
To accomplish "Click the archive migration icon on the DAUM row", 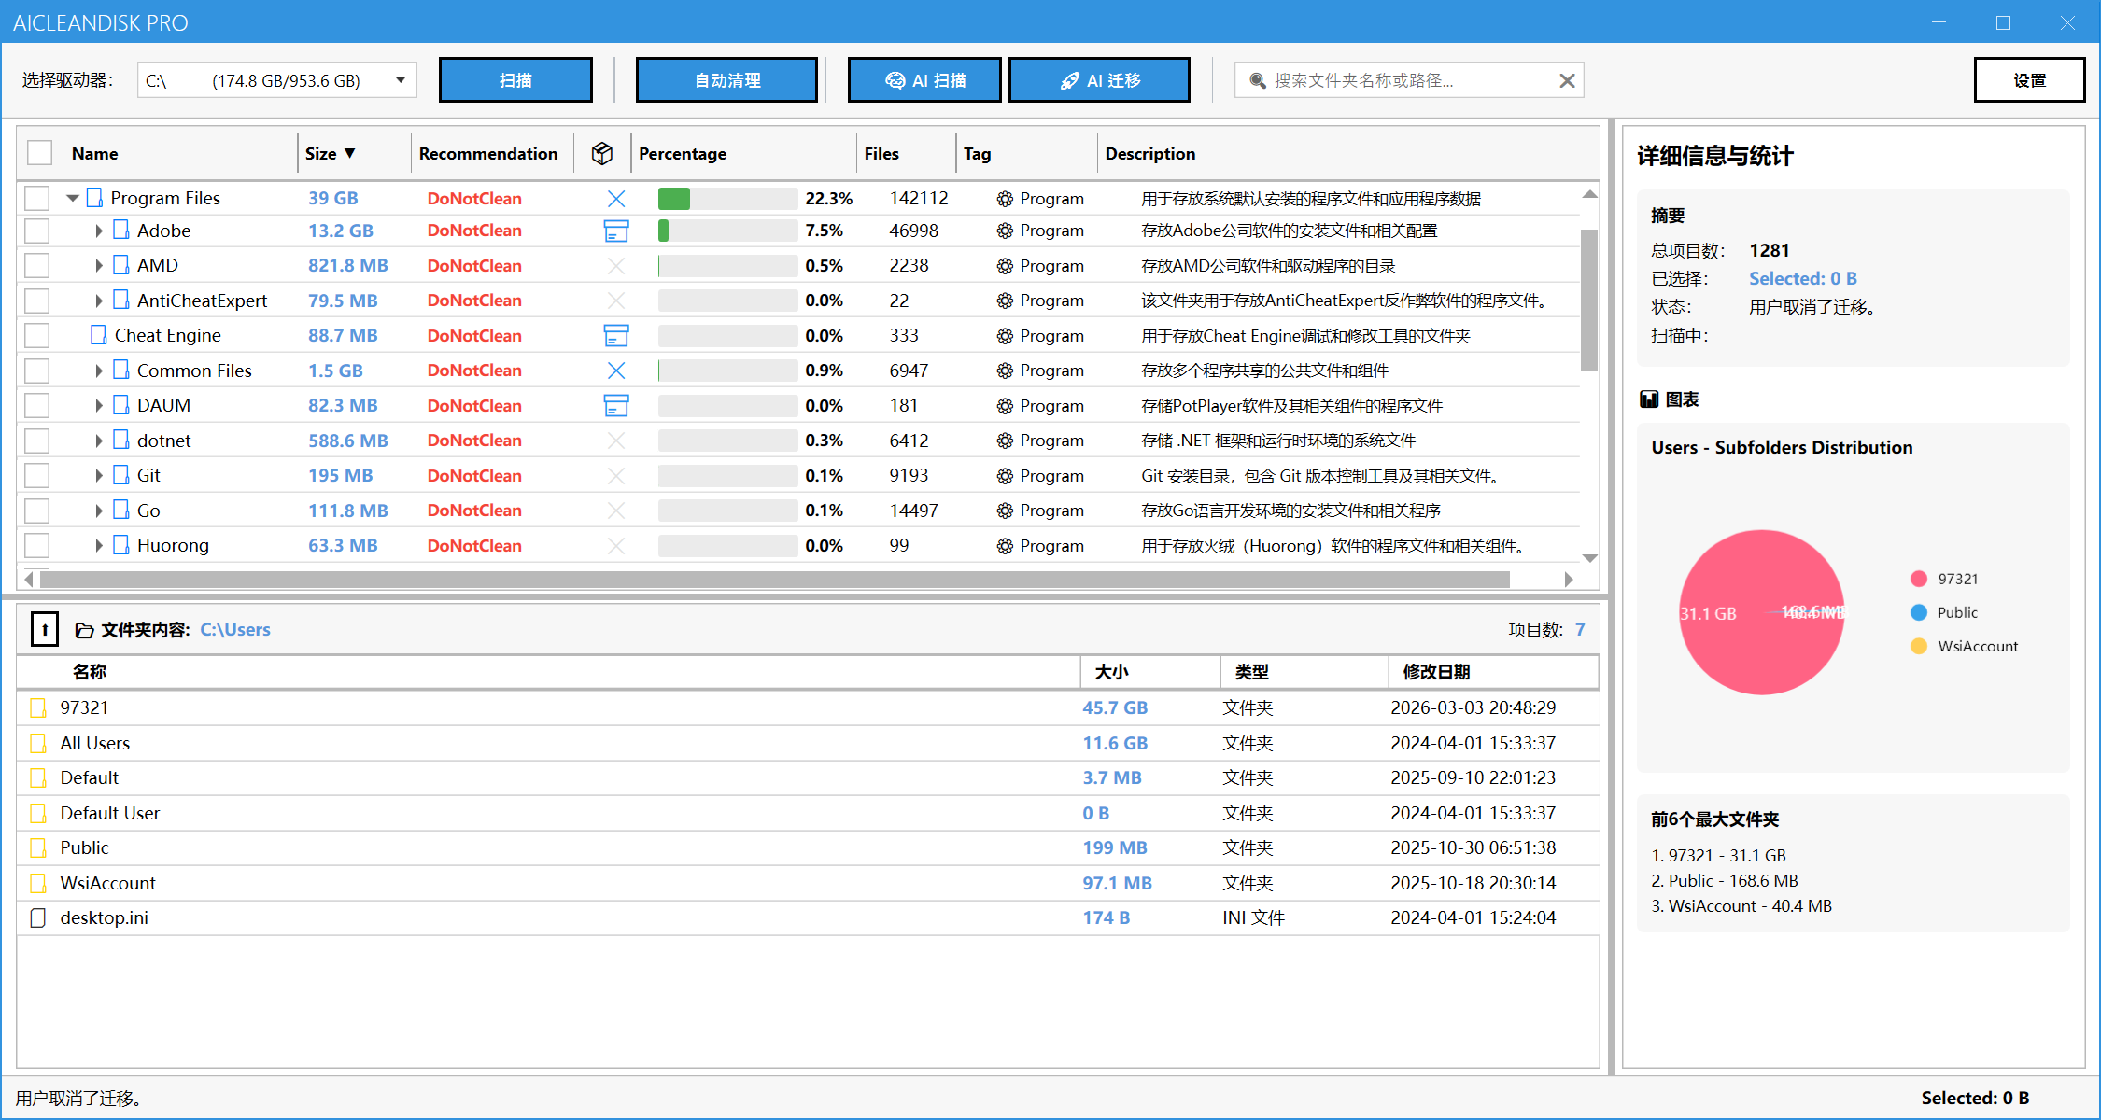I will 615,405.
